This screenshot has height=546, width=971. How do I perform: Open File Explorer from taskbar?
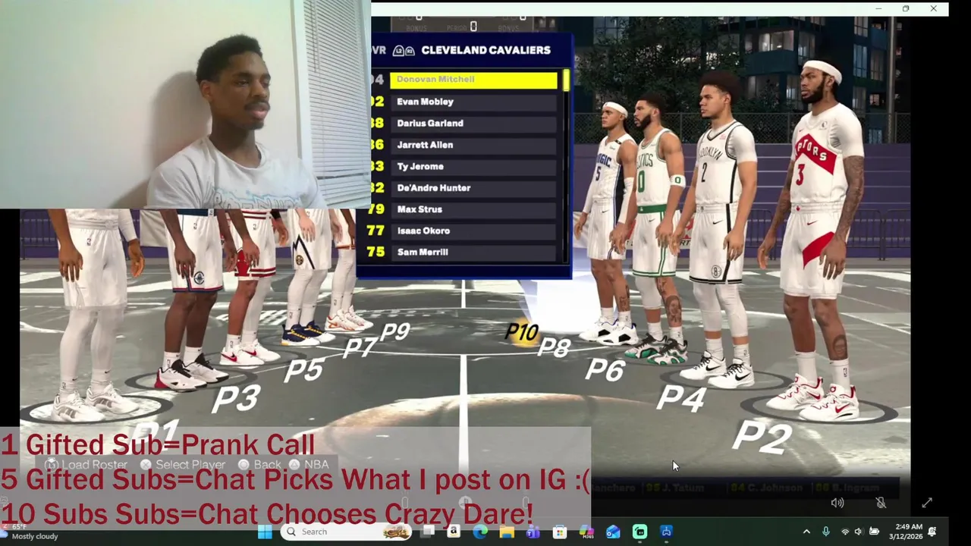507,532
